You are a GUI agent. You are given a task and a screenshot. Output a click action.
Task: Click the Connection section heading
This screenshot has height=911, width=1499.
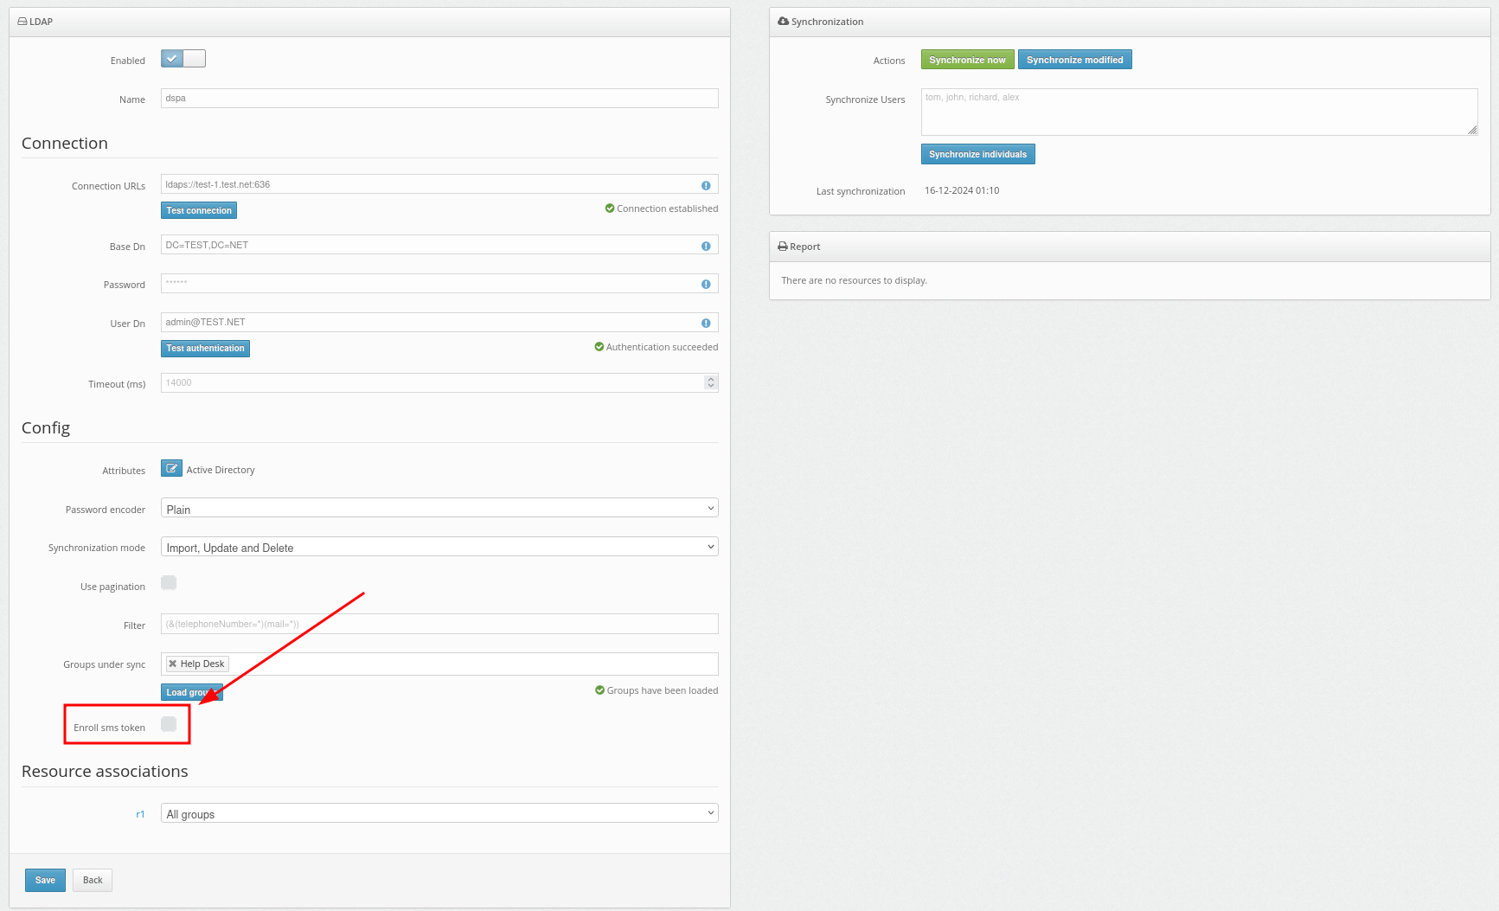[65, 143]
